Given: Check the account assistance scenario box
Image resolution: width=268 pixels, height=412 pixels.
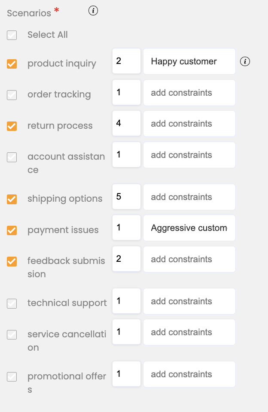Looking at the screenshot, I should [12, 157].
